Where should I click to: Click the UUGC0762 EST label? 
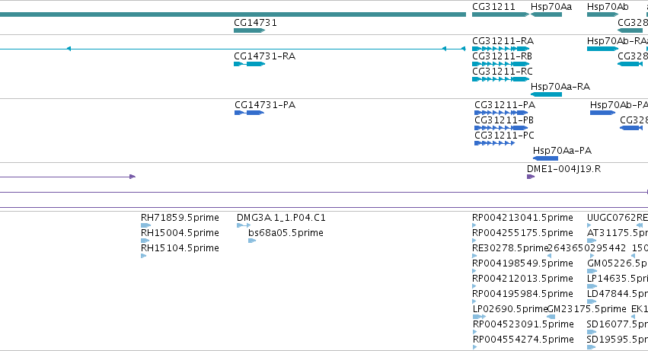[x=611, y=218]
